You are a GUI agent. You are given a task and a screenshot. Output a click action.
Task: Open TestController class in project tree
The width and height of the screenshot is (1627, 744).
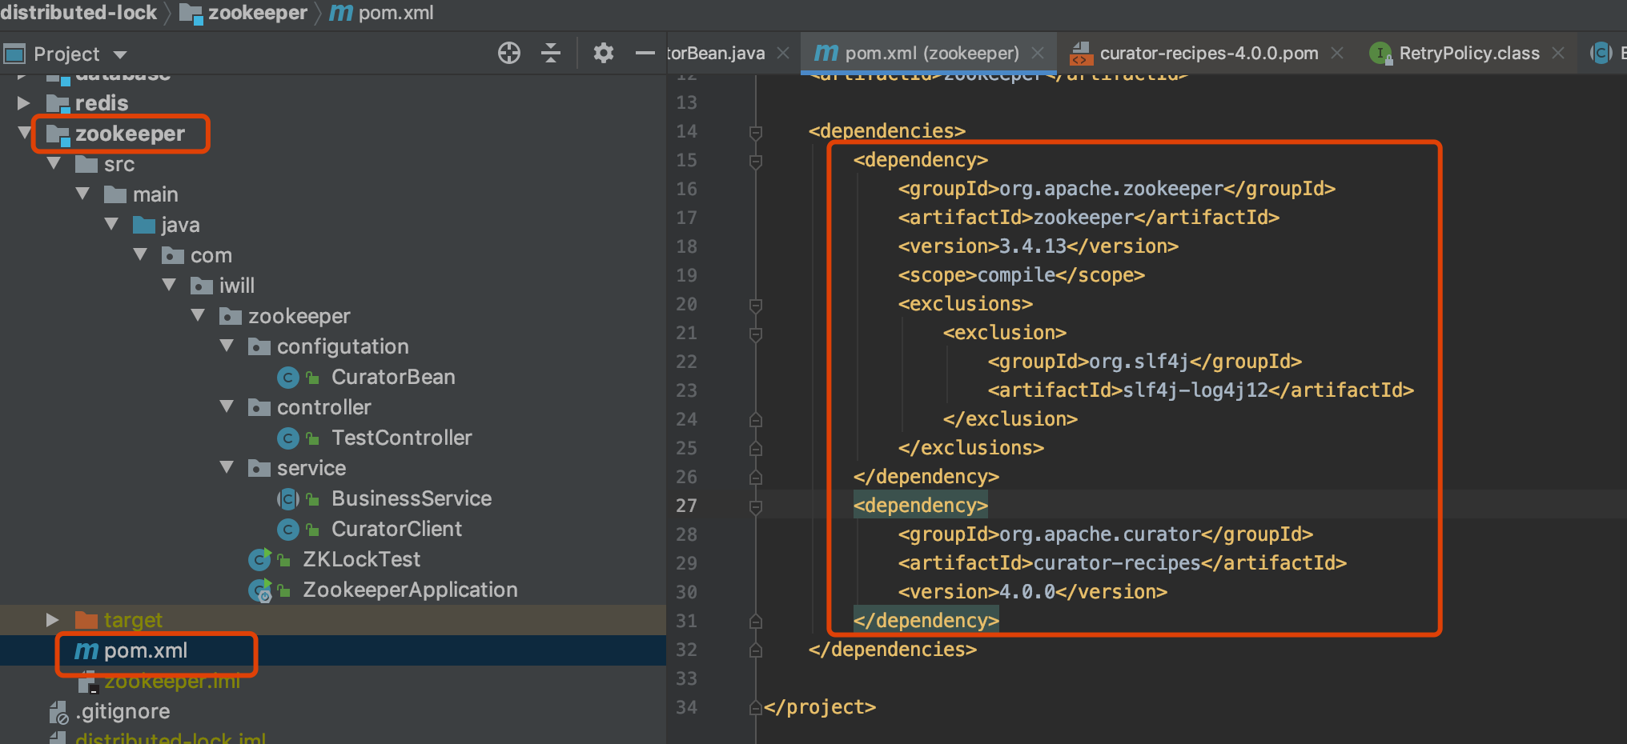[x=401, y=438]
